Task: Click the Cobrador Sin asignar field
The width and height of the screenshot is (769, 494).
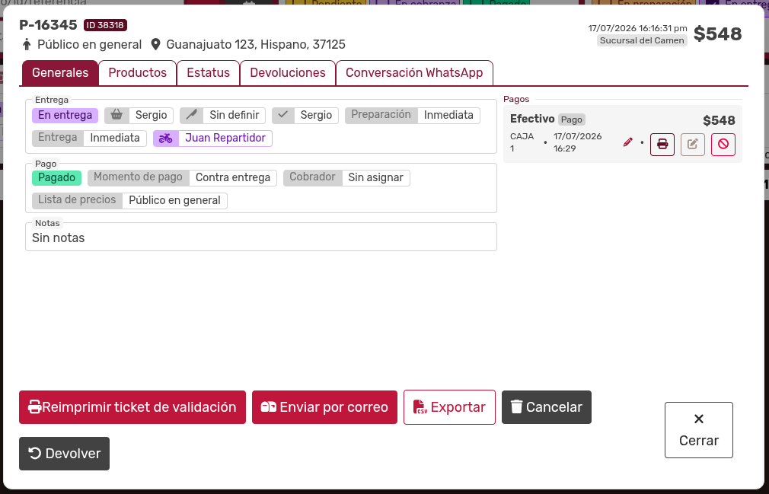Action: 346,177
